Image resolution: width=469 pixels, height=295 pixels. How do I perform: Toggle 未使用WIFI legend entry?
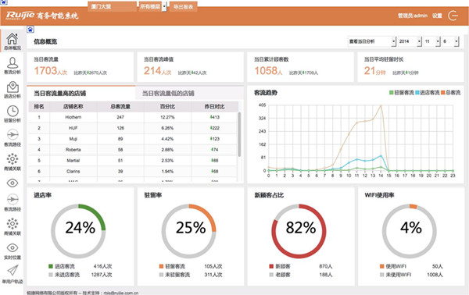tap(396, 275)
